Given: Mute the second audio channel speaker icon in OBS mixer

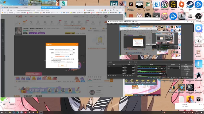Looking at the screenshot, I should pos(162,73).
